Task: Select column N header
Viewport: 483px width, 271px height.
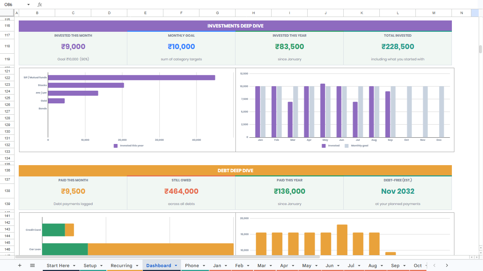Action: point(461,13)
